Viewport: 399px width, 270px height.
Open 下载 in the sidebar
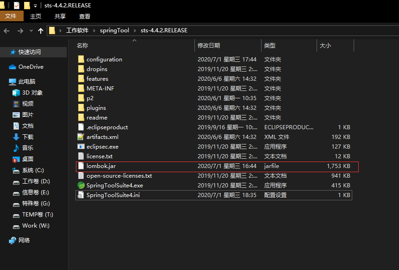click(23, 137)
